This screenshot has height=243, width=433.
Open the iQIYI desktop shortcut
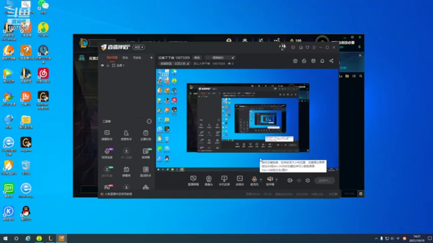pos(9,191)
